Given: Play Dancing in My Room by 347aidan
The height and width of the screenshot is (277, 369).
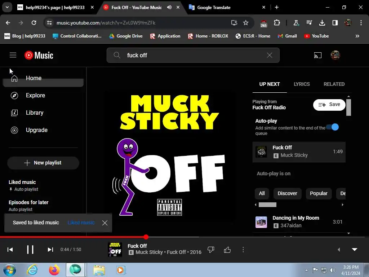Looking at the screenshot, I should pos(299,222).
